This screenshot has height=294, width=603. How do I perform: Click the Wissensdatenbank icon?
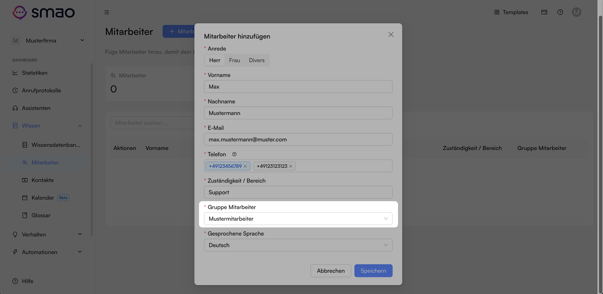pos(25,145)
